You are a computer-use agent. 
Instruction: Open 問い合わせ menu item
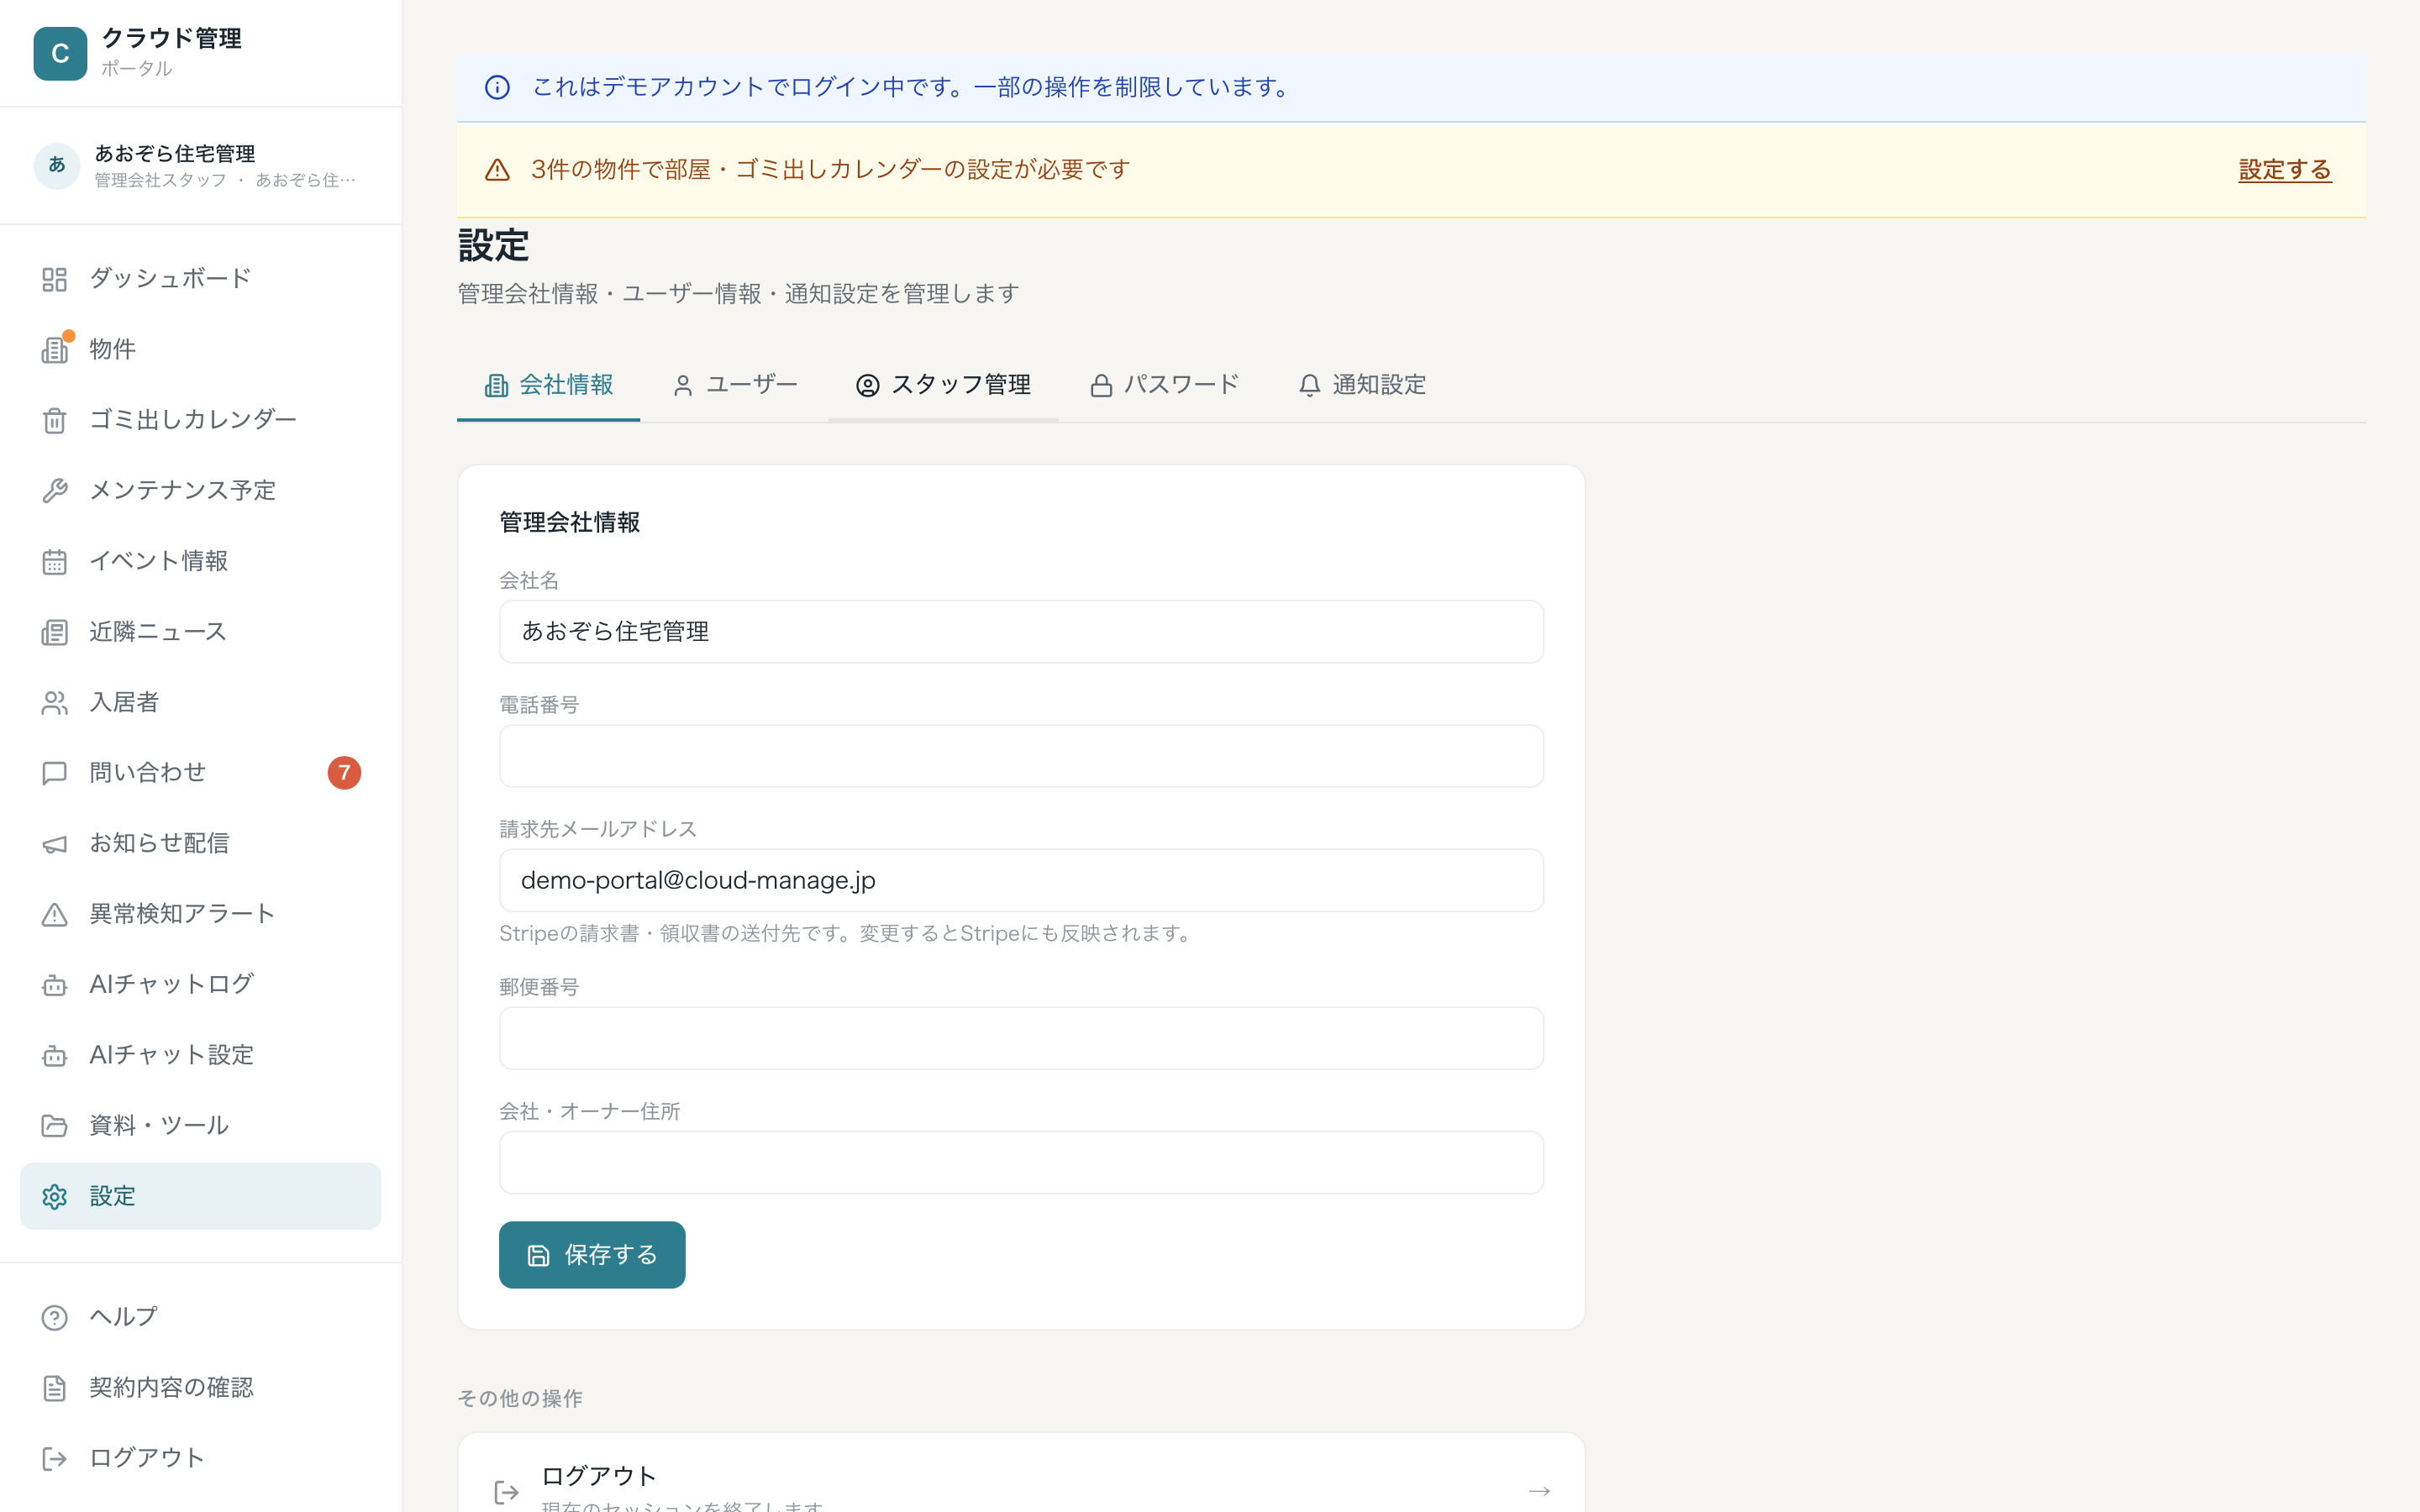point(200,773)
